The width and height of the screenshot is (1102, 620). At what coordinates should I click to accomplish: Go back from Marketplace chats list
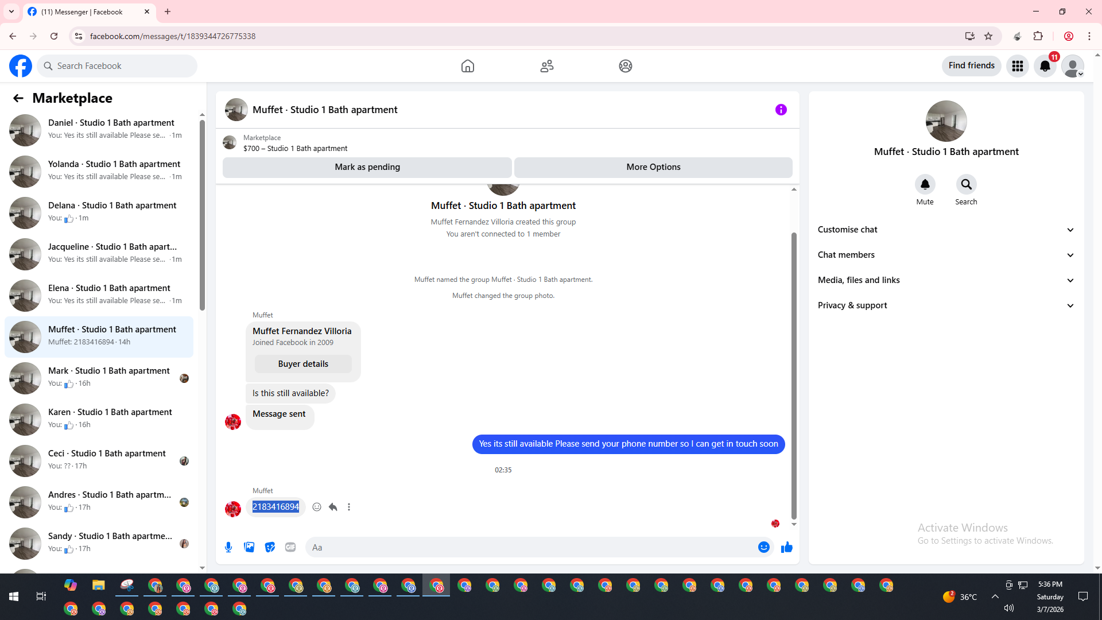(18, 98)
